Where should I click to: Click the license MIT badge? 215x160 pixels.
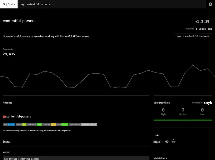tap(21, 124)
